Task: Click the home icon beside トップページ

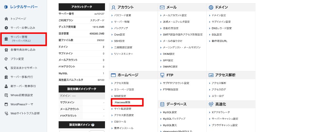Action: click(x=6, y=19)
